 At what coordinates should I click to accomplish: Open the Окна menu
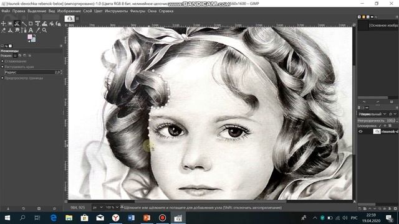(152, 11)
